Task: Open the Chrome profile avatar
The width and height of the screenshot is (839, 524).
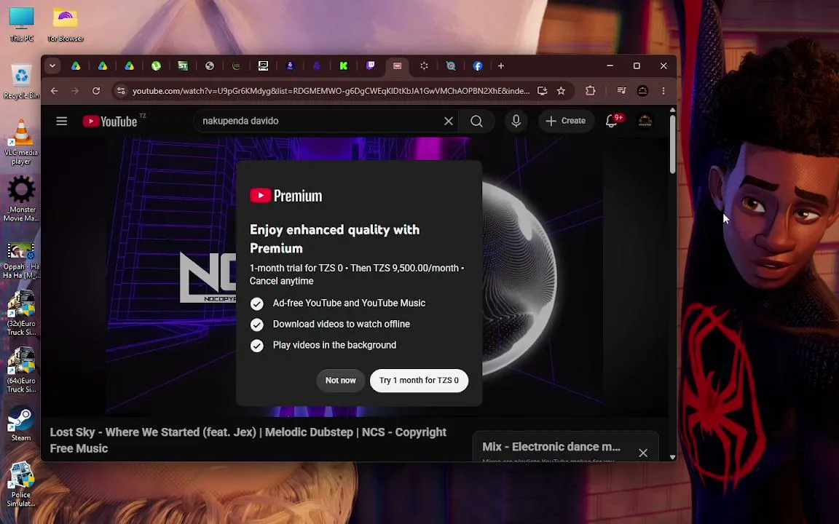Action: pos(642,91)
